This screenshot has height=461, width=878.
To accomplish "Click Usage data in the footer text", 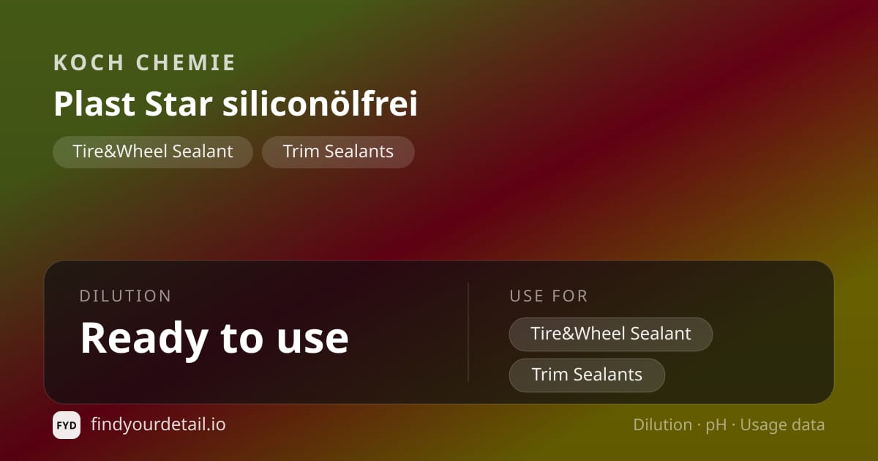I will point(782,426).
